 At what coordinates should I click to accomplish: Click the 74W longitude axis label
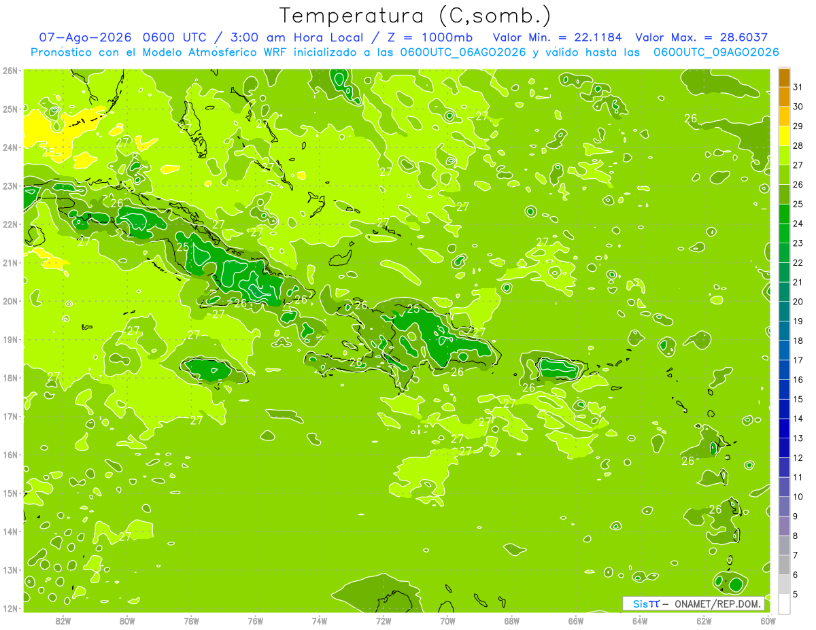click(x=320, y=620)
